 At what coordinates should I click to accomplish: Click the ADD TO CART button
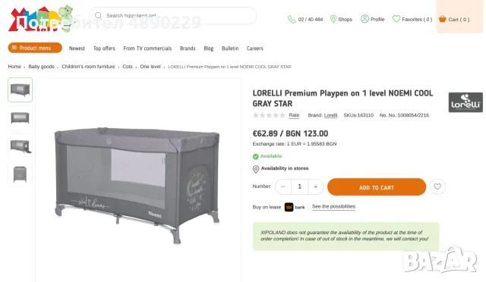click(x=377, y=187)
